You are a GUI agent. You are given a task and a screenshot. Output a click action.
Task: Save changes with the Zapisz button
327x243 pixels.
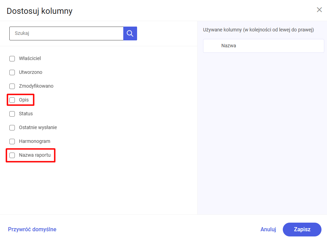(x=302, y=229)
